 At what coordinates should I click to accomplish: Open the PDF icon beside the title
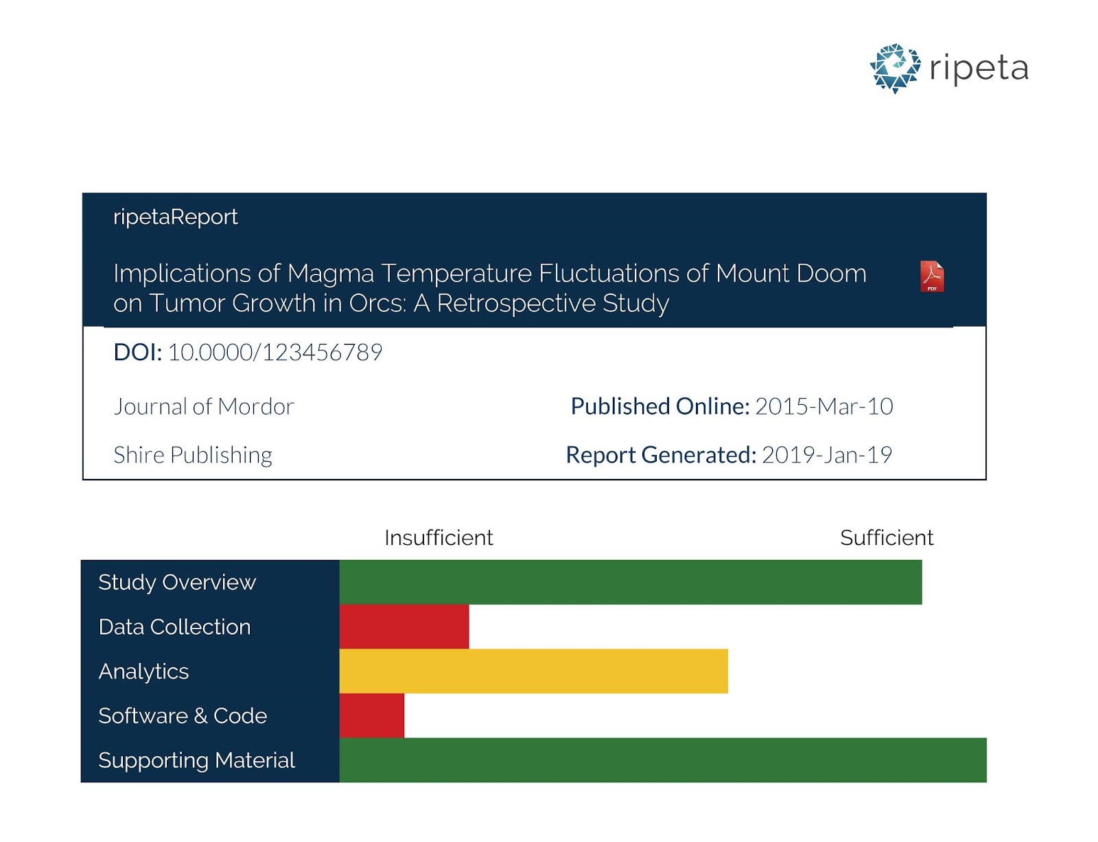coord(931,277)
